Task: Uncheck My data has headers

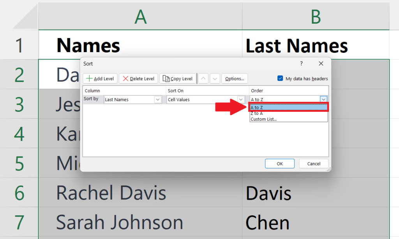Action: tap(280, 78)
